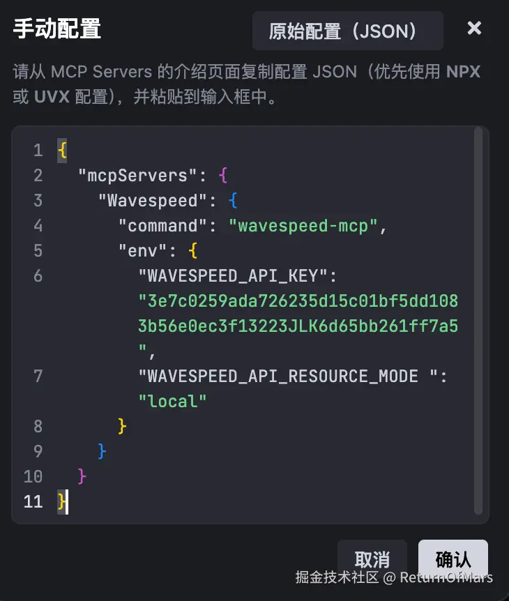
Task: Click line number 6 in the gutter
Action: pyautogui.click(x=38, y=276)
